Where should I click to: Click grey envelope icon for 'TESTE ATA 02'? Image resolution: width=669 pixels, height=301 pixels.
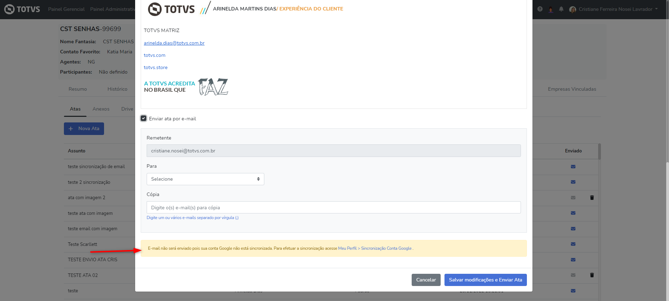573,275
